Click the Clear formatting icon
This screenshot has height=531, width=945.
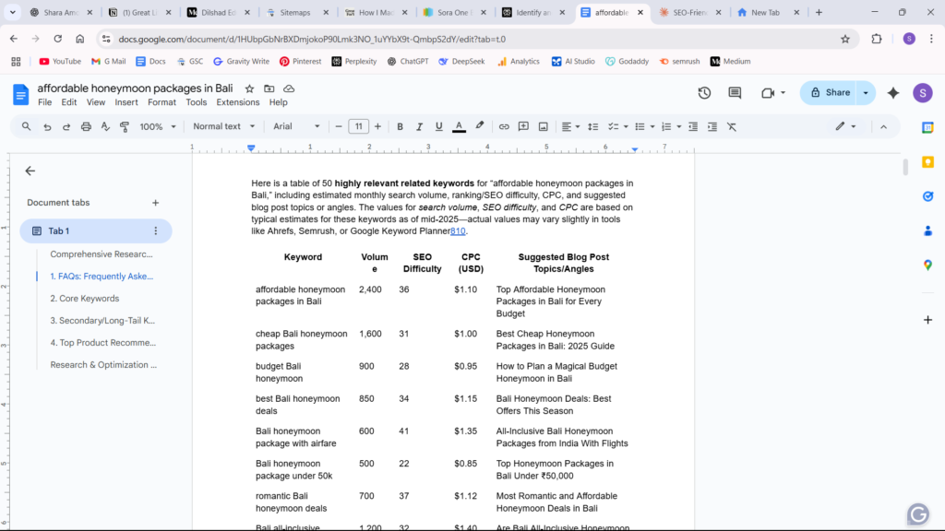732,126
